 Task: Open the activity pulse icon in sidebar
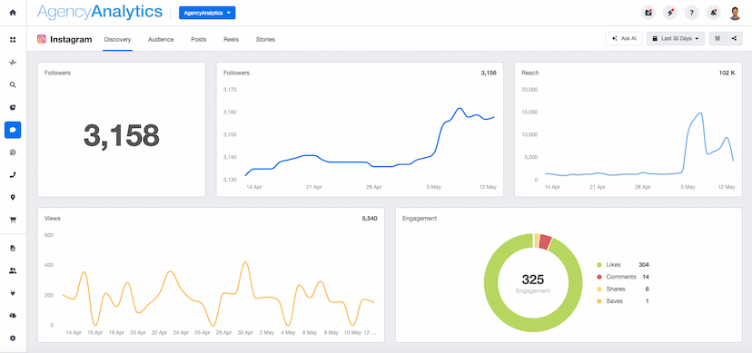coord(13,63)
